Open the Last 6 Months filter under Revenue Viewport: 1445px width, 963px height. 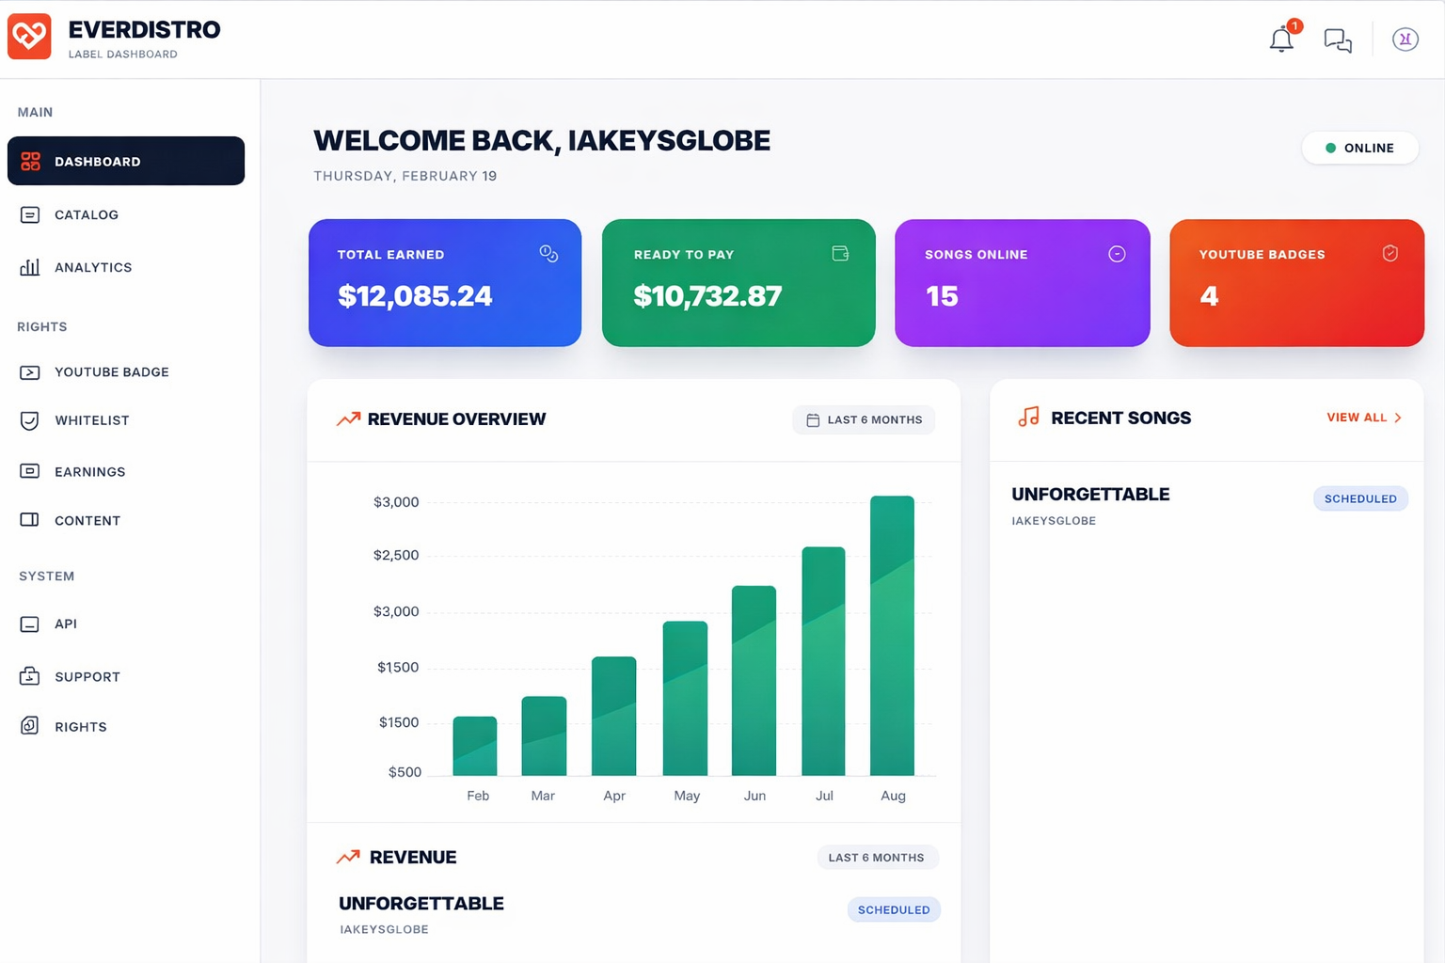pyautogui.click(x=877, y=857)
